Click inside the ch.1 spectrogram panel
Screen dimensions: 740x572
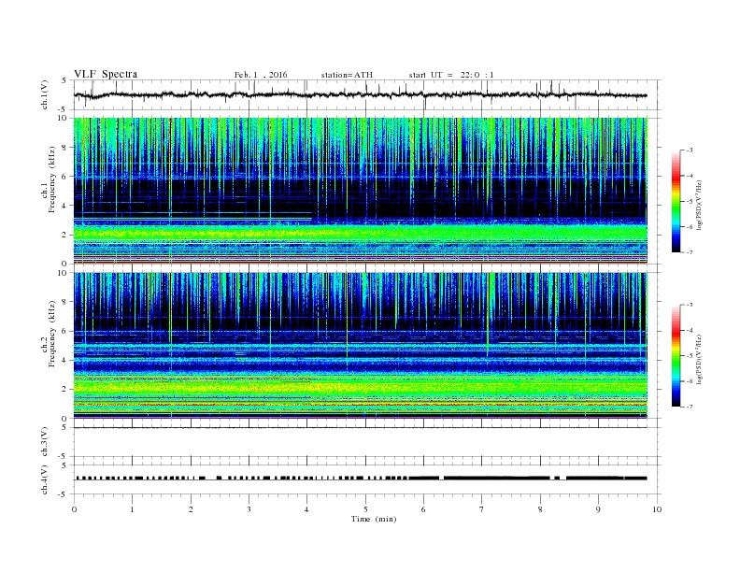point(361,191)
